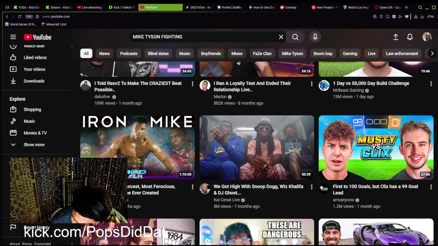Show more filter chips with right arrow
438x246 pixels.
pyautogui.click(x=432, y=53)
